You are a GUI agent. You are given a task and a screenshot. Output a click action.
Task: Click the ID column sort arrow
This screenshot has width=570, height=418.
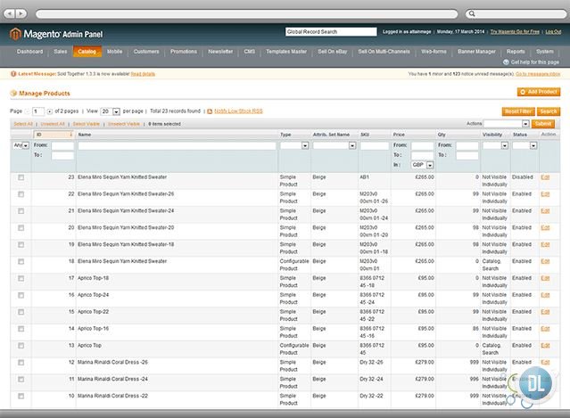[70, 135]
